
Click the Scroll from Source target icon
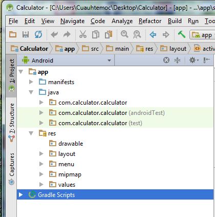166,60
